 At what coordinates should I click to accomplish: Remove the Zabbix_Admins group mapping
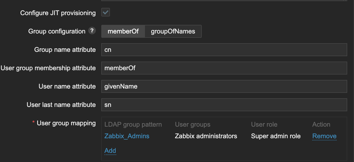click(x=324, y=136)
